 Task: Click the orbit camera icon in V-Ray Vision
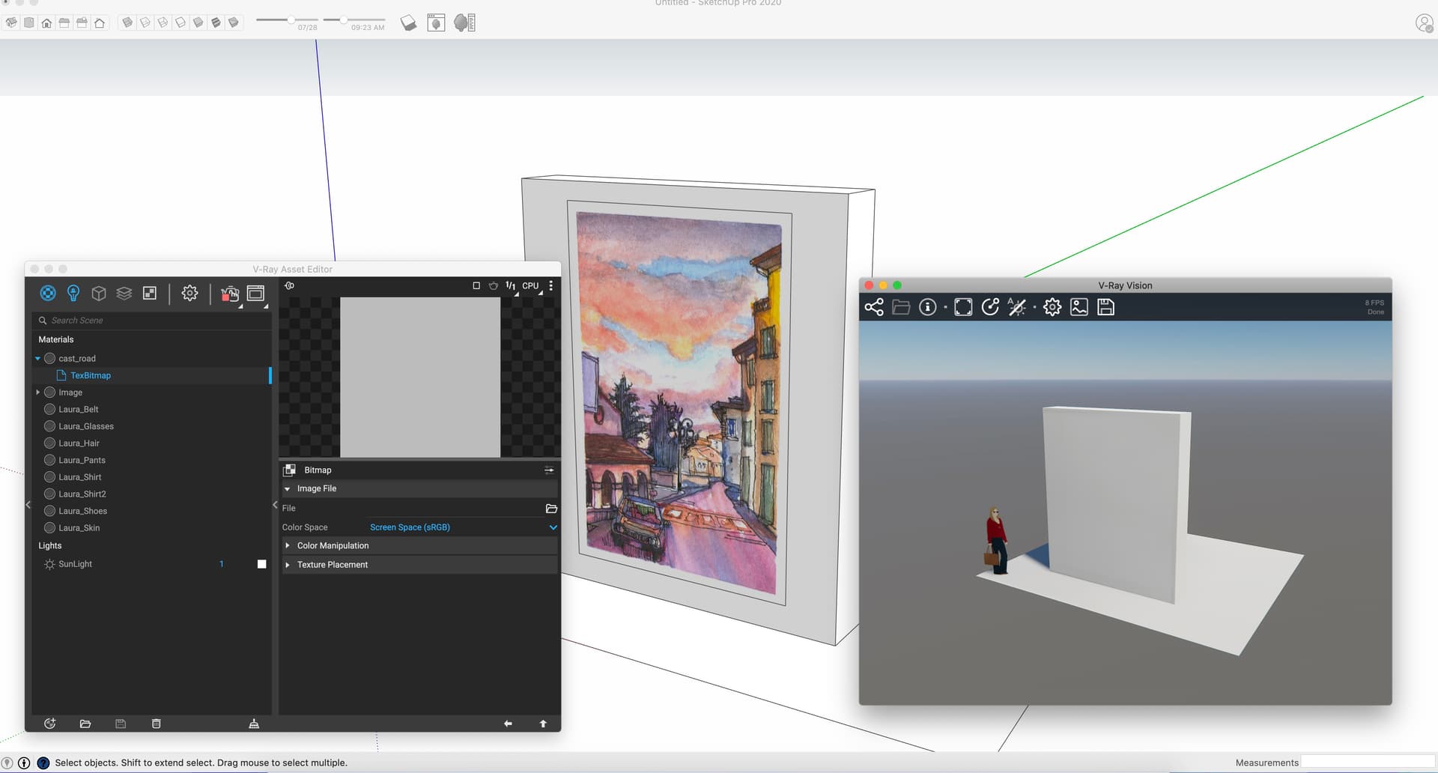tap(990, 307)
